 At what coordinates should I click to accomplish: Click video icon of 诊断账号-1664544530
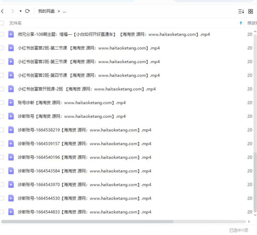pos(11,198)
